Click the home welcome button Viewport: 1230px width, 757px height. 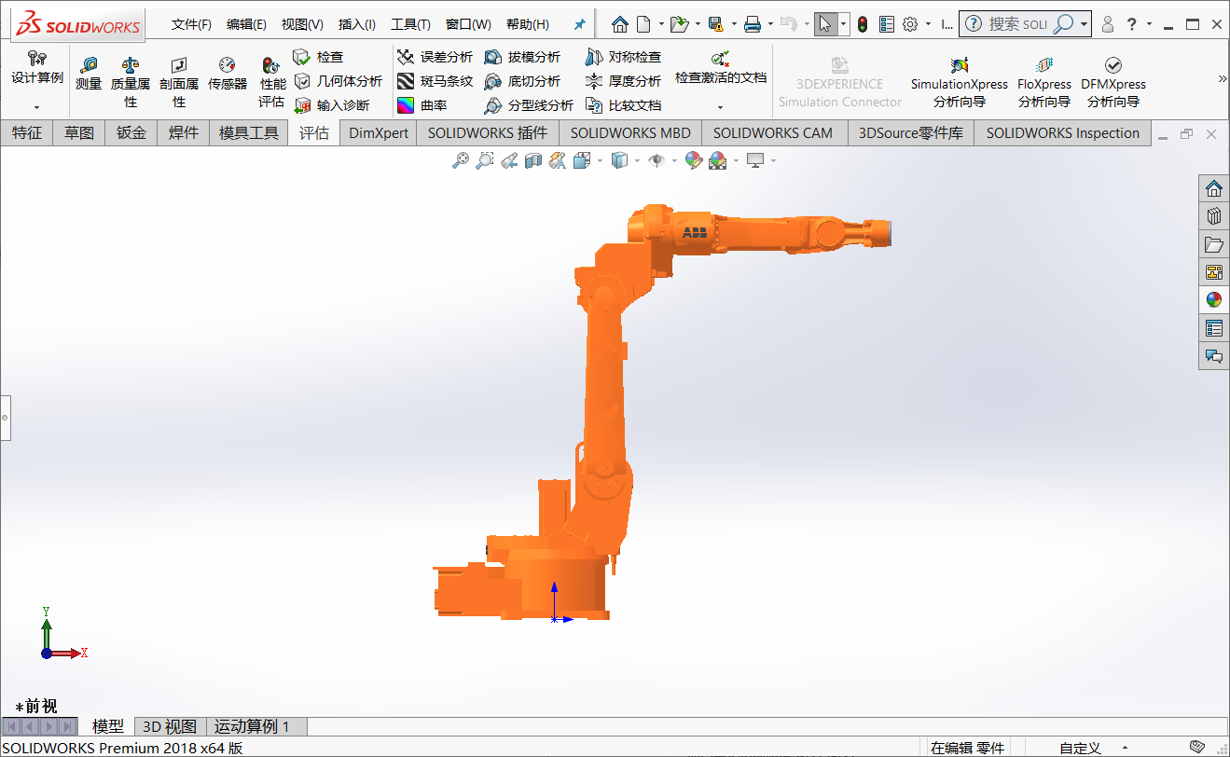pos(620,24)
